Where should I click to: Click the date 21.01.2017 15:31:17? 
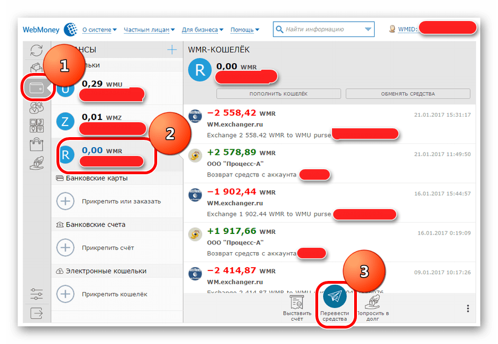(x=443, y=115)
